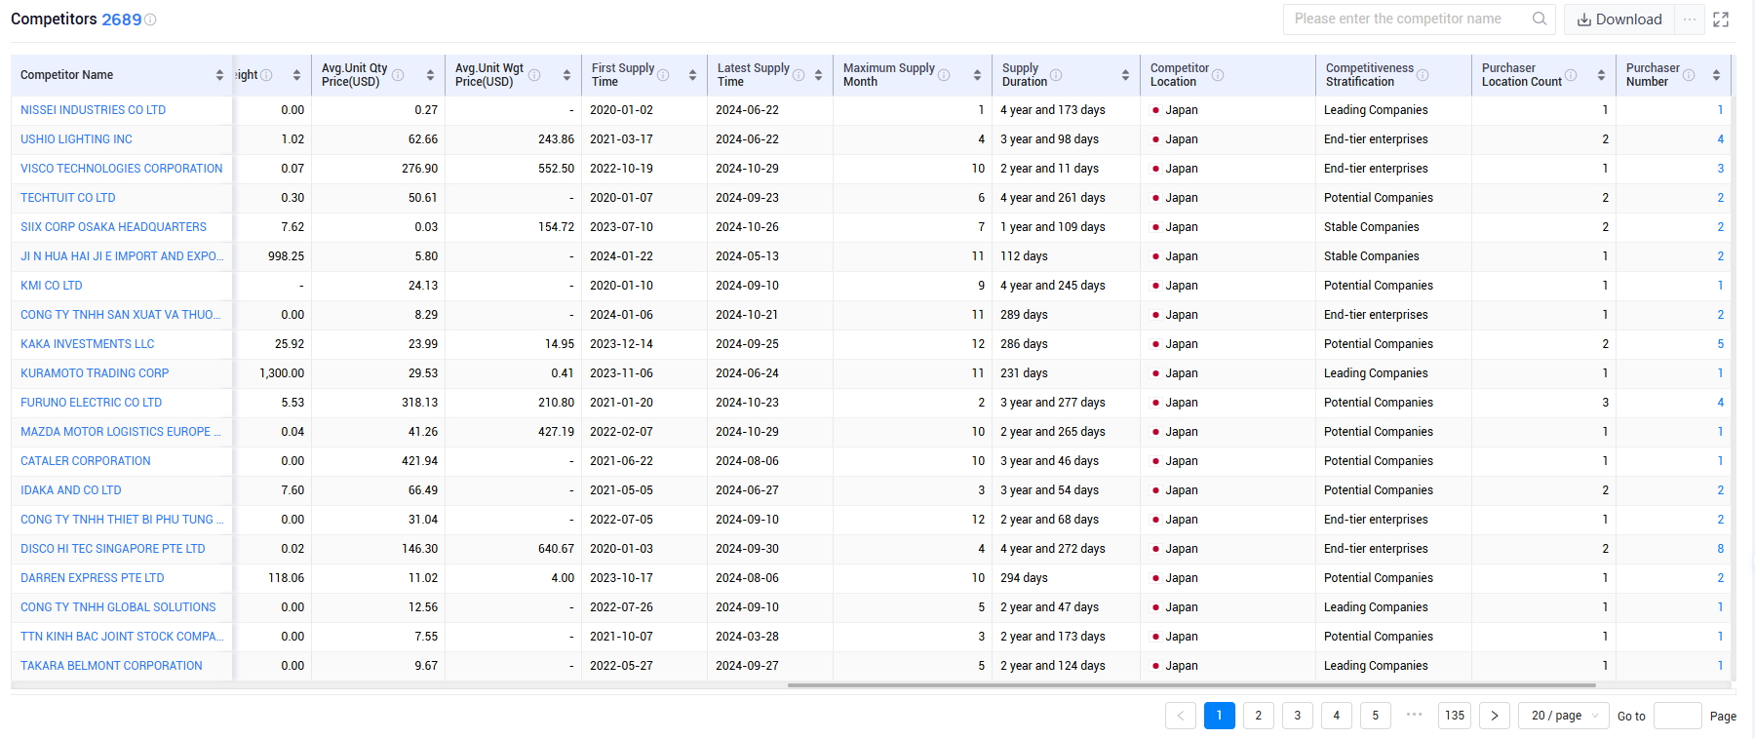
Task: Sort by Competitor Name column
Action: click(x=219, y=75)
